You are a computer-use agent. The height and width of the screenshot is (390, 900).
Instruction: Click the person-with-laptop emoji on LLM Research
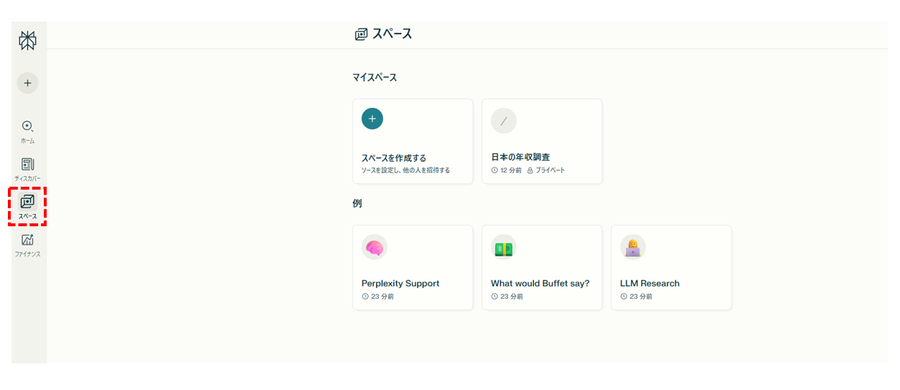click(632, 247)
